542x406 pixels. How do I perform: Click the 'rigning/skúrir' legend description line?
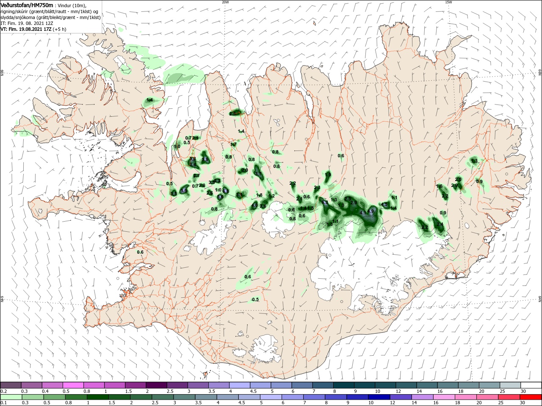(50, 11)
